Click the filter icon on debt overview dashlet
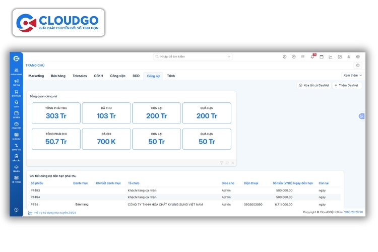This screenshot has height=252, width=378. [x=222, y=163]
